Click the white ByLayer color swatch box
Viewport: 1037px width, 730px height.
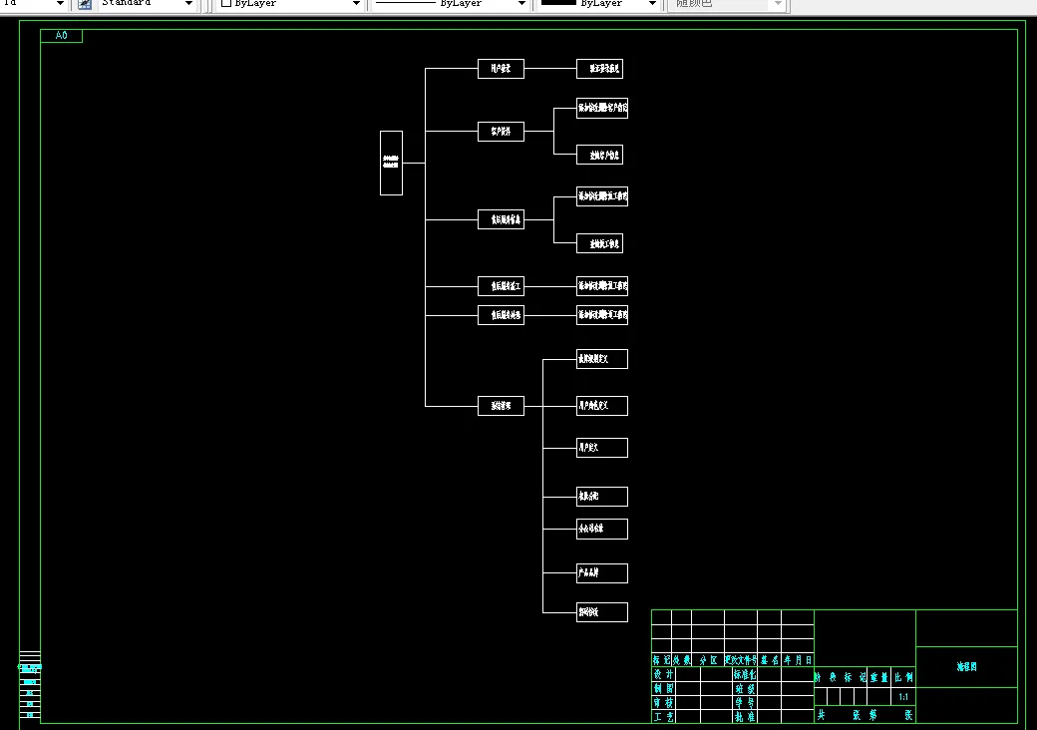pyautogui.click(x=226, y=3)
